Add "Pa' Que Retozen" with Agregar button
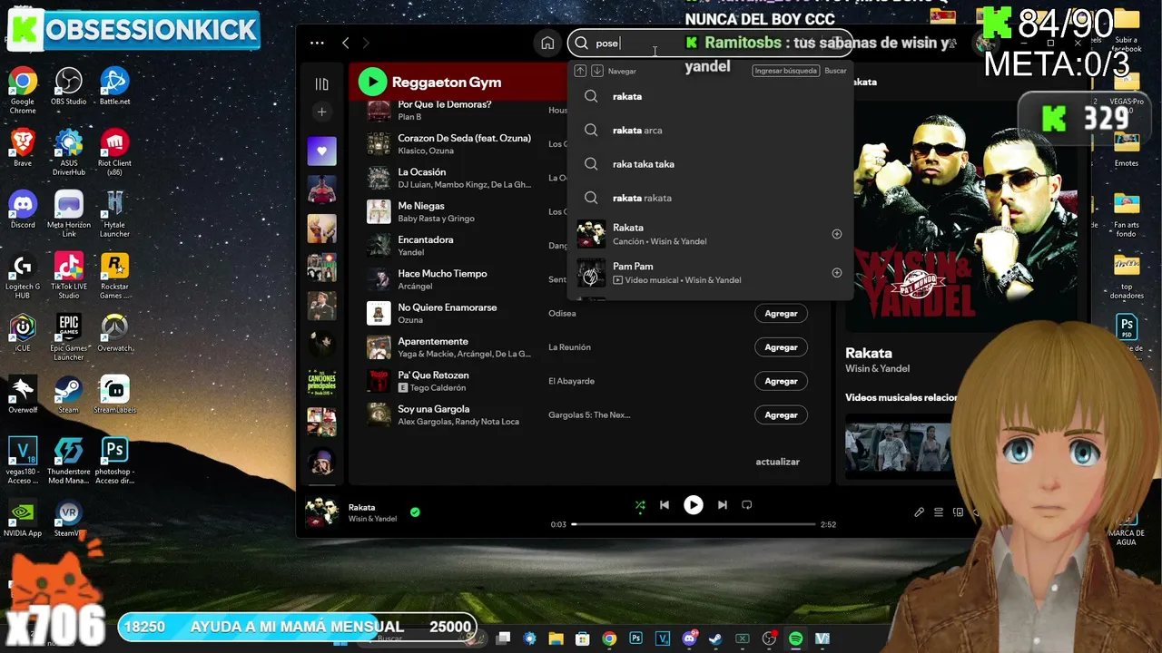The height and width of the screenshot is (653, 1162). [781, 381]
